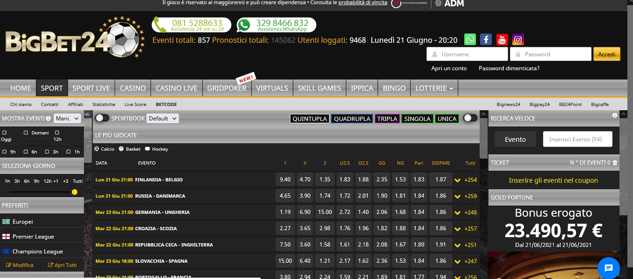633x279 pixels.
Task: Select the 12h mark on day slider
Action: [x=48, y=181]
